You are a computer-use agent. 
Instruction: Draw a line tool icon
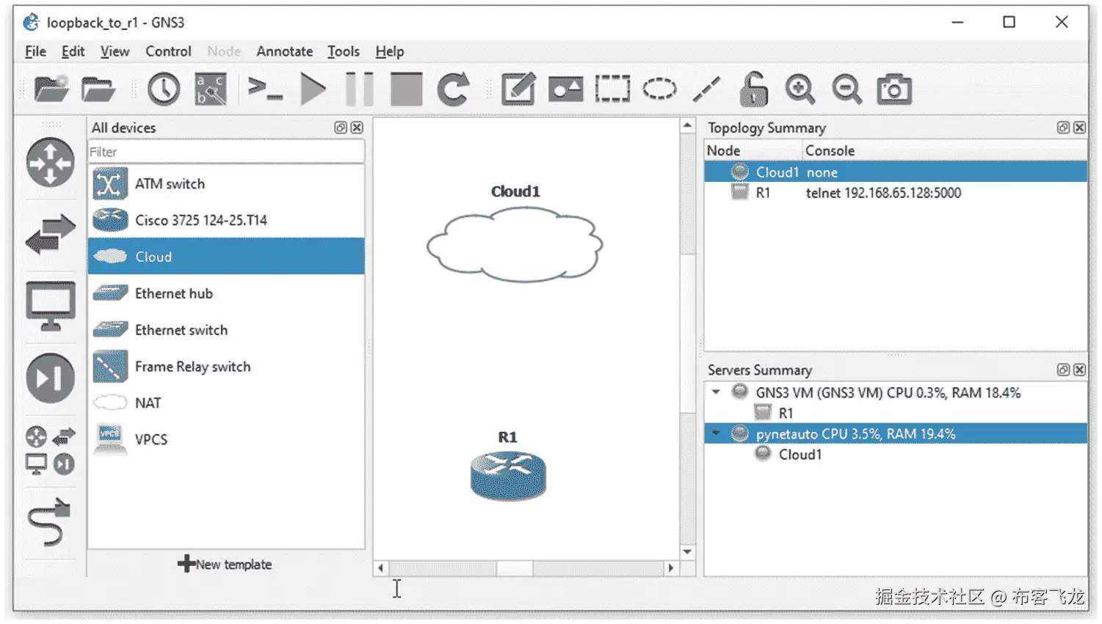706,89
